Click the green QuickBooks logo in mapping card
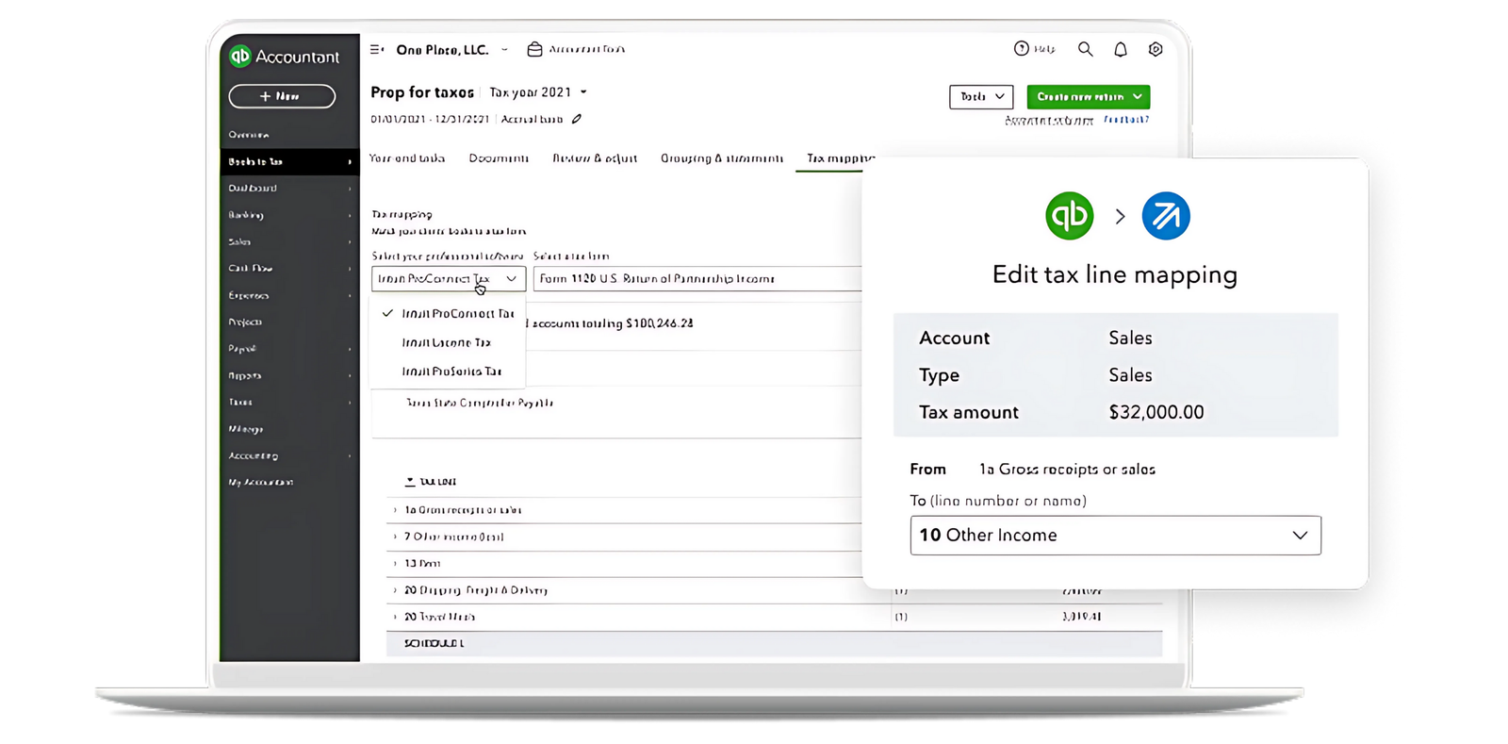The height and width of the screenshot is (744, 1508). (1069, 216)
